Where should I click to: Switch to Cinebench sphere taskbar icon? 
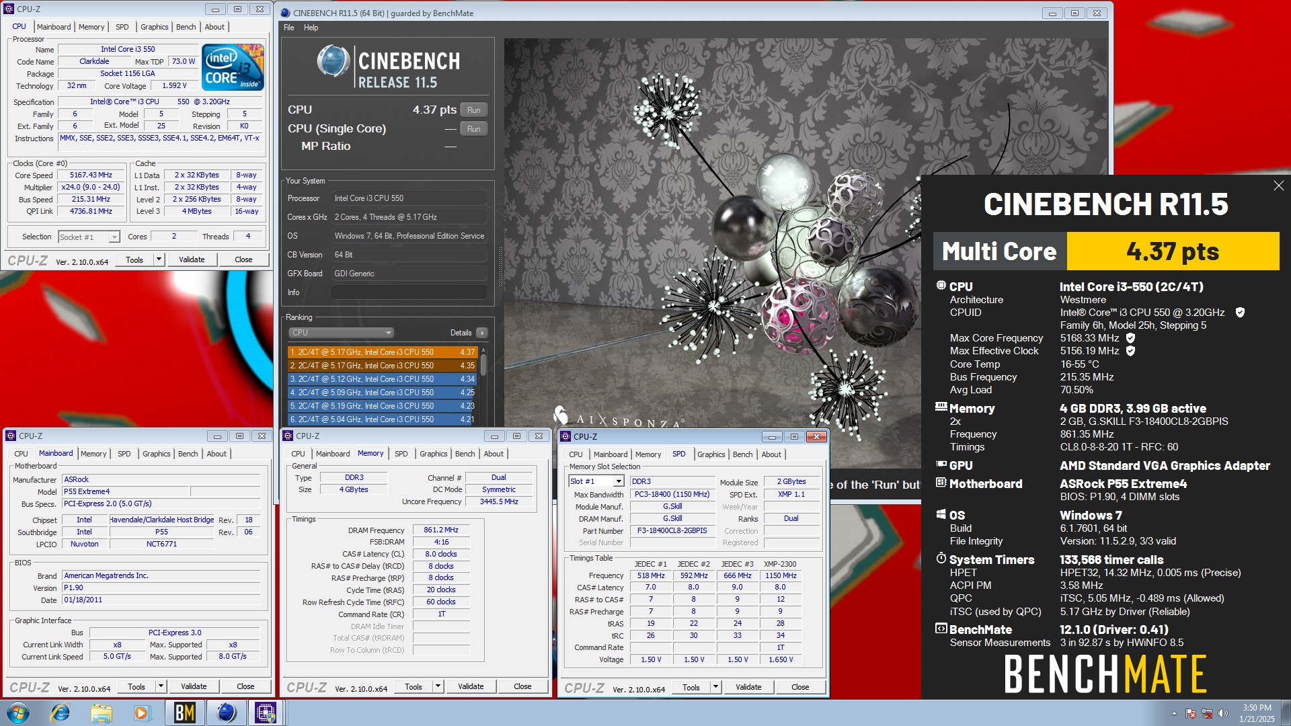pos(226,713)
